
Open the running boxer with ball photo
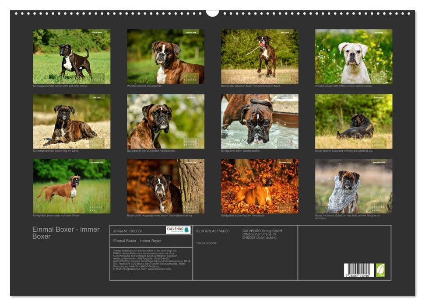point(260,56)
